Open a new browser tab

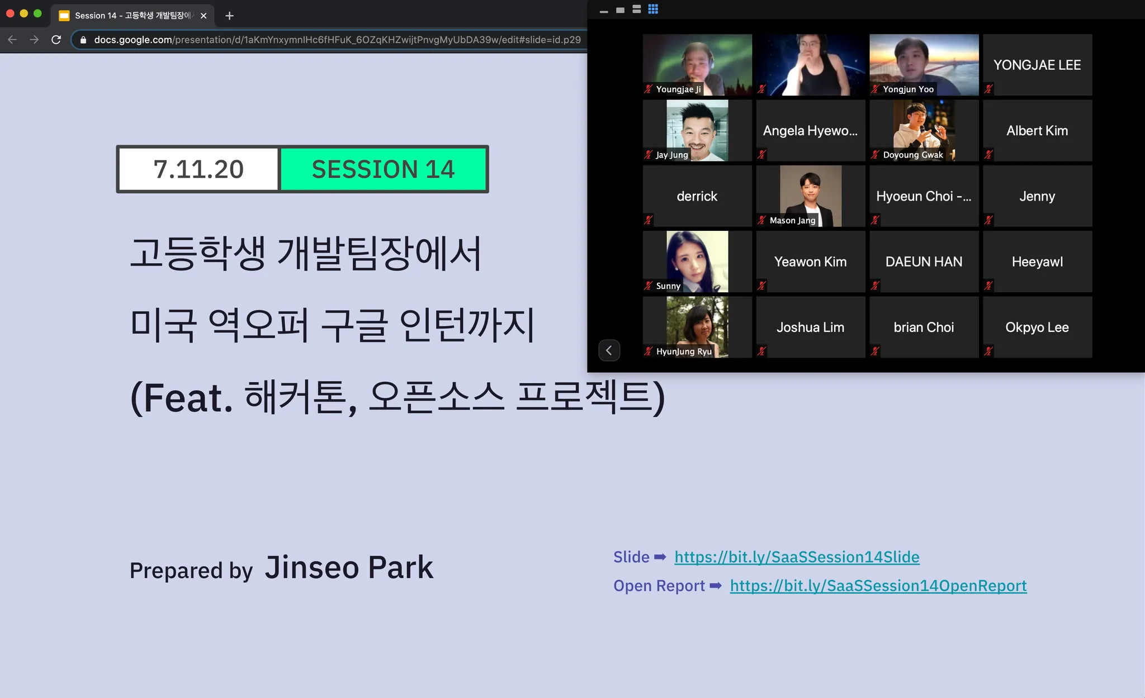[x=229, y=16]
